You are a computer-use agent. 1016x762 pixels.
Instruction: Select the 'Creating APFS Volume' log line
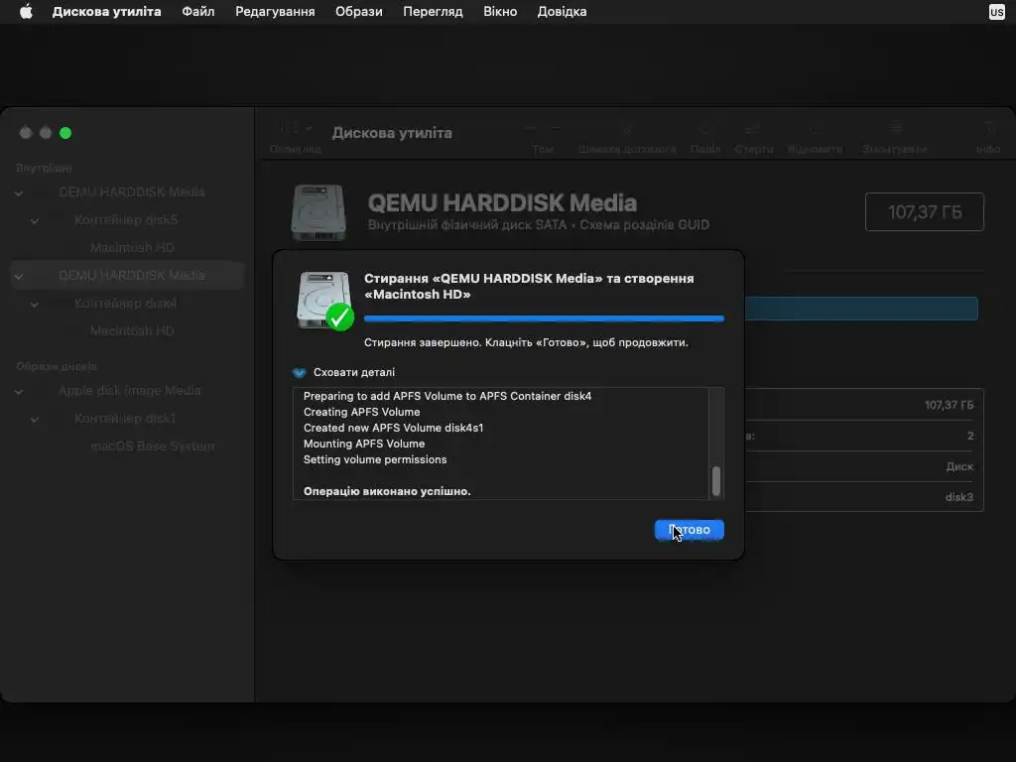[361, 412]
